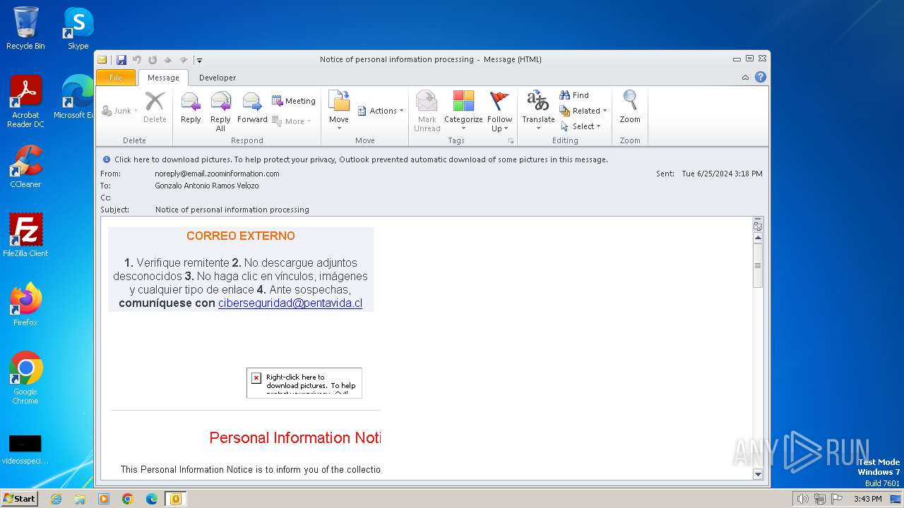Viewport: 904px width, 508px height.
Task: Click volume icon in system tray
Action: click(802, 499)
